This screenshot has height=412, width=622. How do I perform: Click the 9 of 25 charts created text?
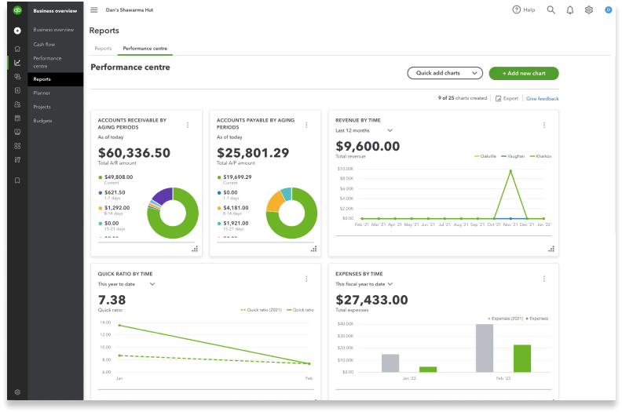click(462, 98)
